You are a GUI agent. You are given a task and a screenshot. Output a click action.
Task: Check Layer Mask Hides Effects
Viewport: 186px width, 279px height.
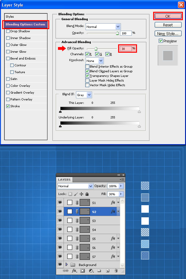pyautogui.click(x=87, y=80)
